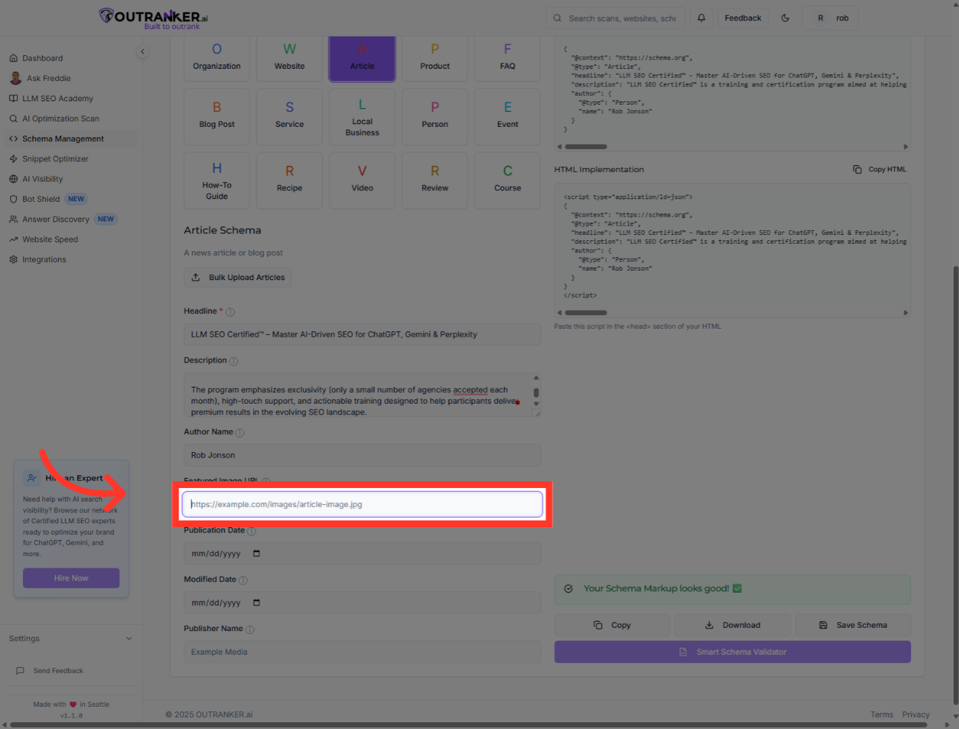959x729 pixels.
Task: Select the Video schema card
Action: click(x=362, y=181)
